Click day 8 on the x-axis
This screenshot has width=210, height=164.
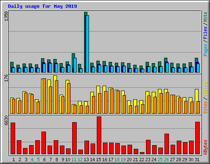[57, 159]
